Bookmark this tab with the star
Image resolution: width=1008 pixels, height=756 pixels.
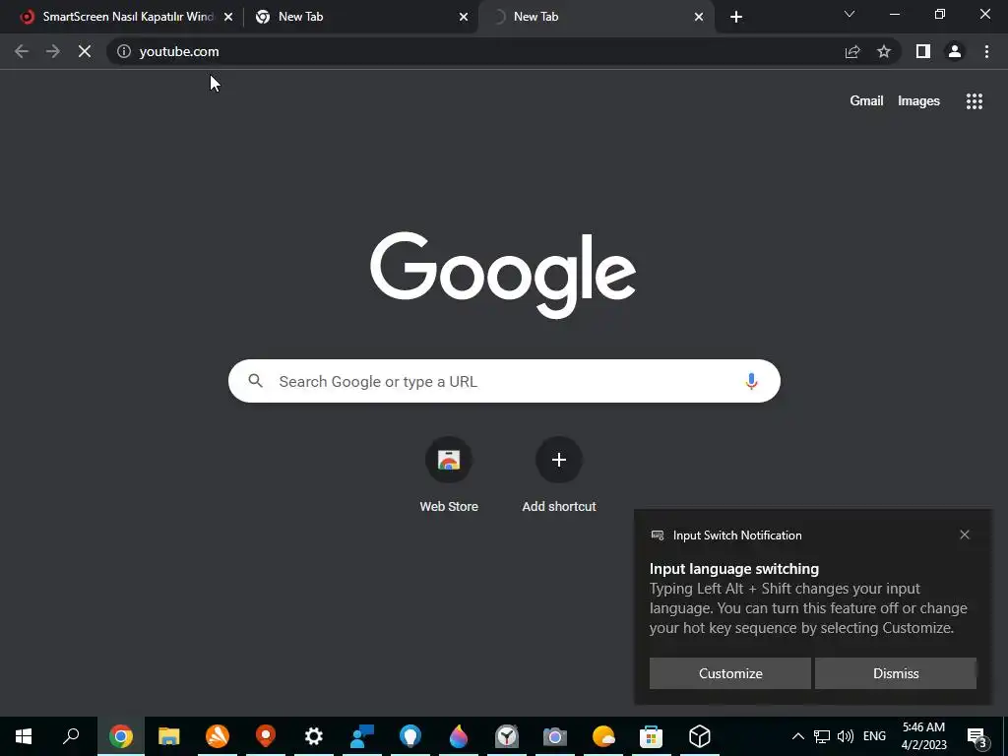884,51
